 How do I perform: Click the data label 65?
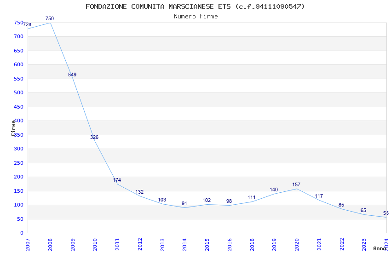[363, 210]
